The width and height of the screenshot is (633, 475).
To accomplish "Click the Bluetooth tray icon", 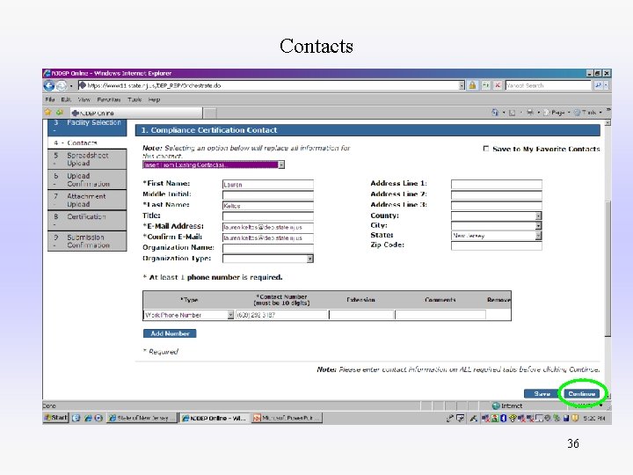I will (504, 418).
